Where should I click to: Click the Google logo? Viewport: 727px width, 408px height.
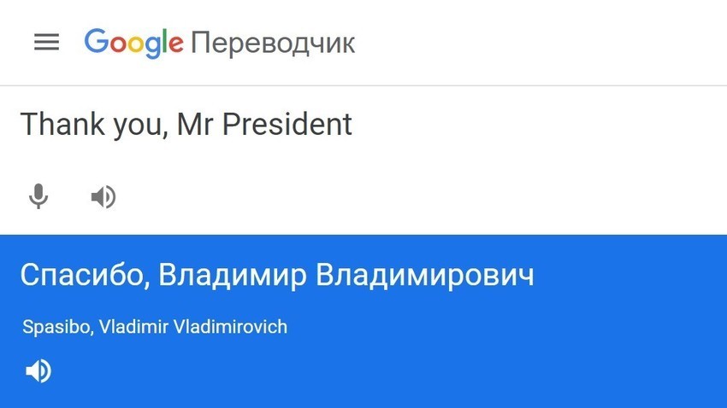[x=134, y=43]
